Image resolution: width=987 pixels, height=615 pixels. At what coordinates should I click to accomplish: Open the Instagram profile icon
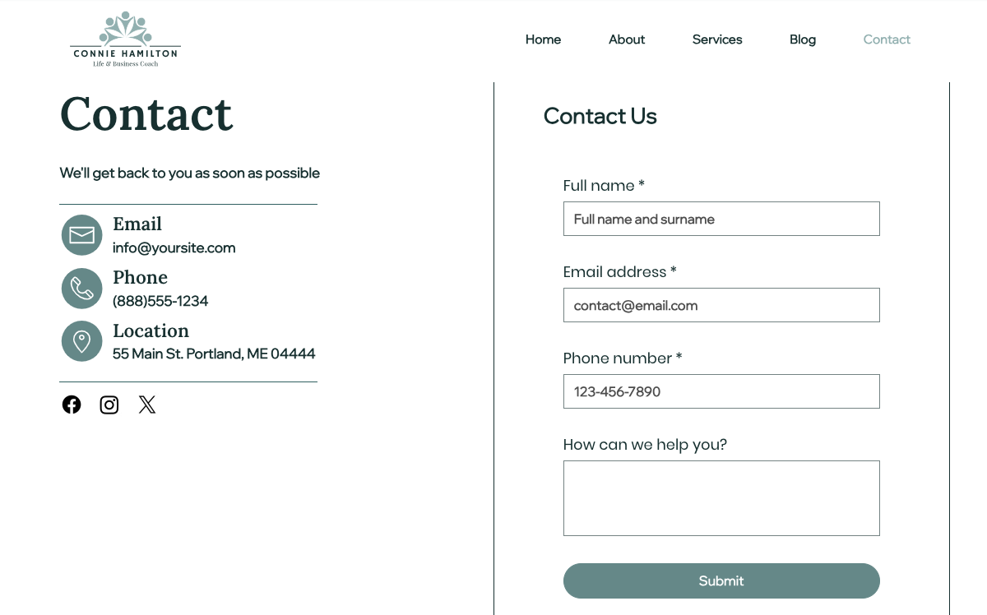coord(109,405)
